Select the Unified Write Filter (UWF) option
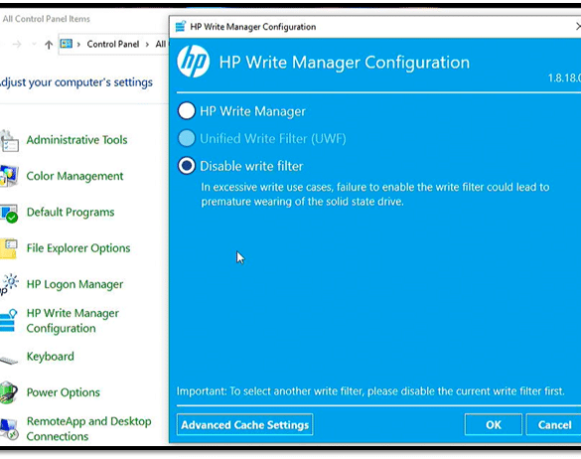The image size is (581, 459). (x=187, y=138)
